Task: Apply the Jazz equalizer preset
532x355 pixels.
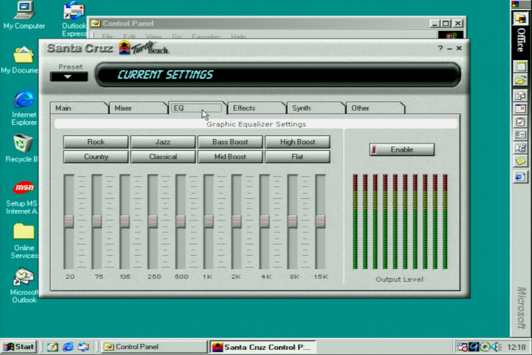Action: point(163,142)
